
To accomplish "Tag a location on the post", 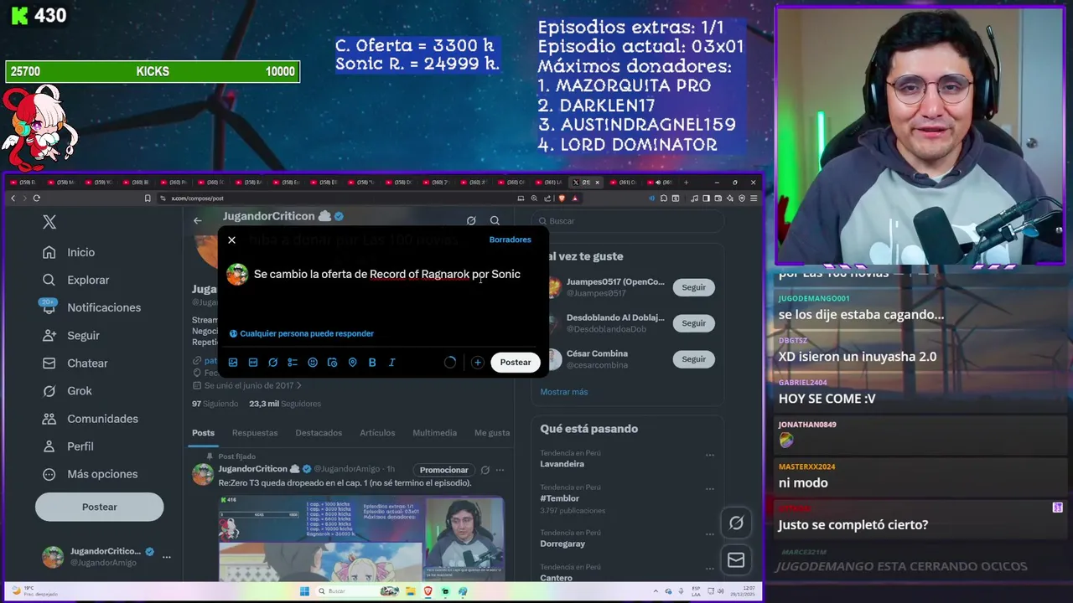I will [x=352, y=363].
